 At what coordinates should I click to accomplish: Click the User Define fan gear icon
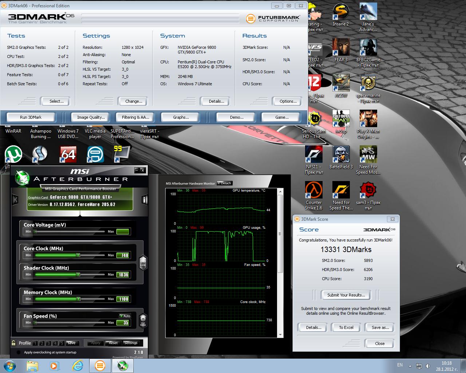(143, 321)
